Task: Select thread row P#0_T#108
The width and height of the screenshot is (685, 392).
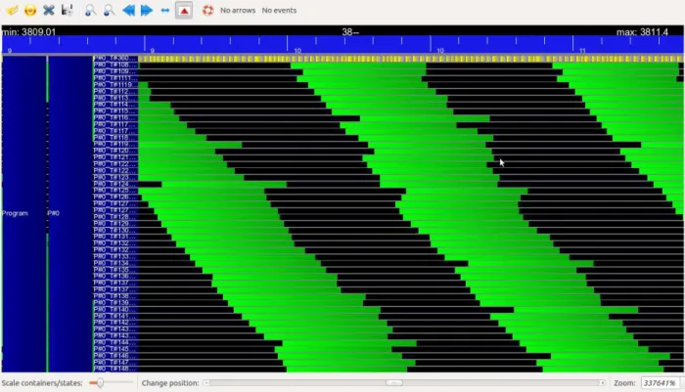Action: click(114, 65)
